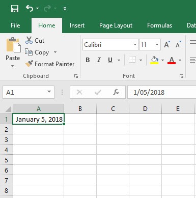This screenshot has height=198, width=196.
Task: Switch to the Insert tab
Action: tap(77, 25)
